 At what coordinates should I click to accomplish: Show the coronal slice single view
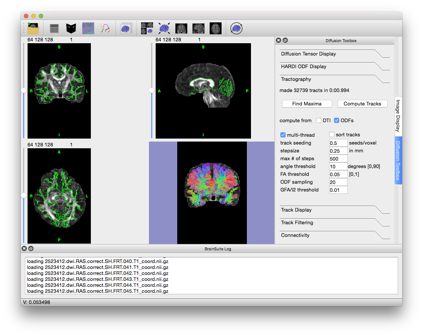[181, 28]
